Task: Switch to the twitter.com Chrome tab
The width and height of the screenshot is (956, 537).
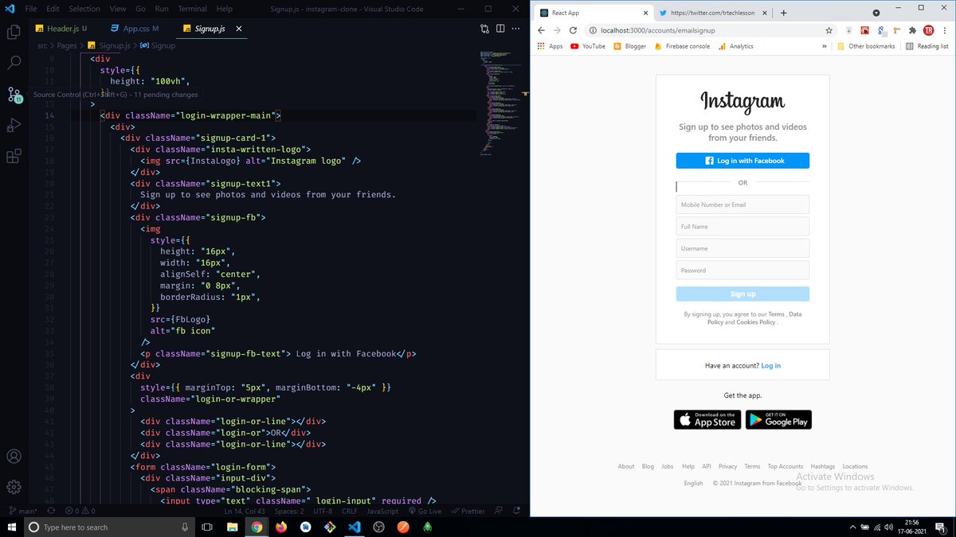Action: (x=714, y=13)
